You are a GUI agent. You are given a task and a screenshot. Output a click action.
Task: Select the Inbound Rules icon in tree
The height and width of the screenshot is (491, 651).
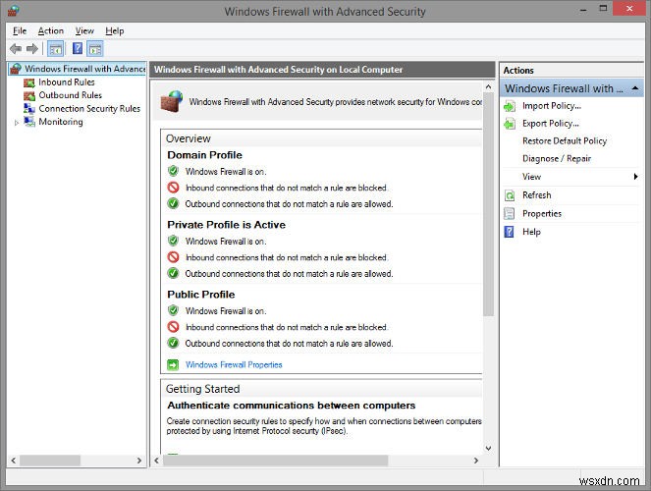click(29, 82)
